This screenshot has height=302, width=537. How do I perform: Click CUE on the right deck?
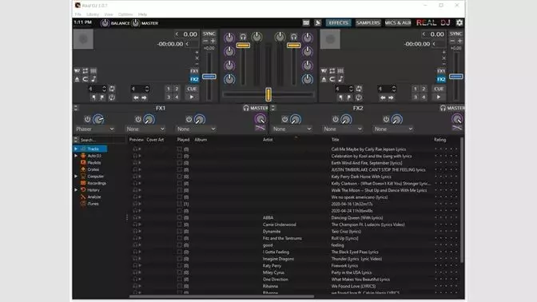[x=439, y=89]
